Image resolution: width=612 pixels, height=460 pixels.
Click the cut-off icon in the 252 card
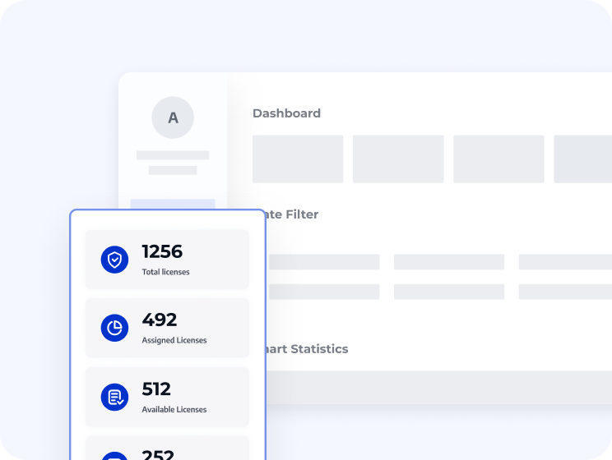point(114,455)
